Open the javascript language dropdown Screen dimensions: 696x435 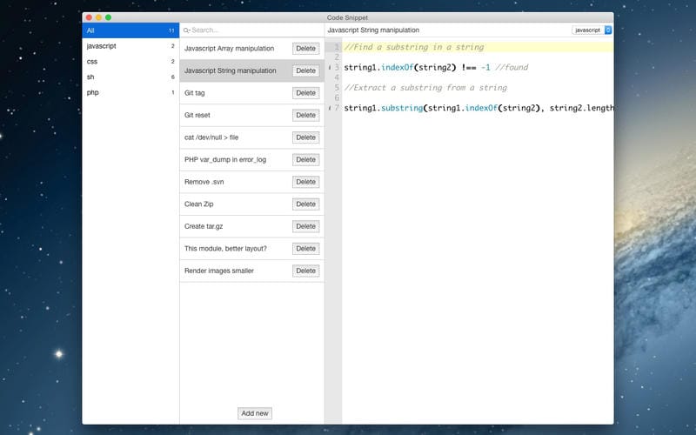point(592,30)
